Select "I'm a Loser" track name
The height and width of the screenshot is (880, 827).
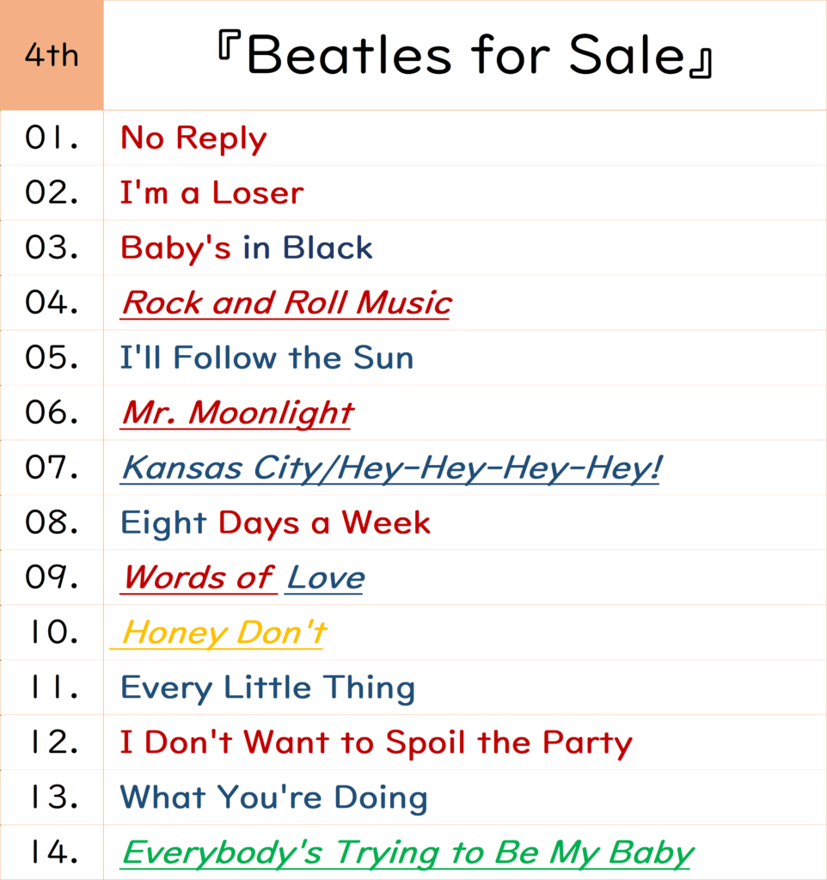tap(211, 193)
